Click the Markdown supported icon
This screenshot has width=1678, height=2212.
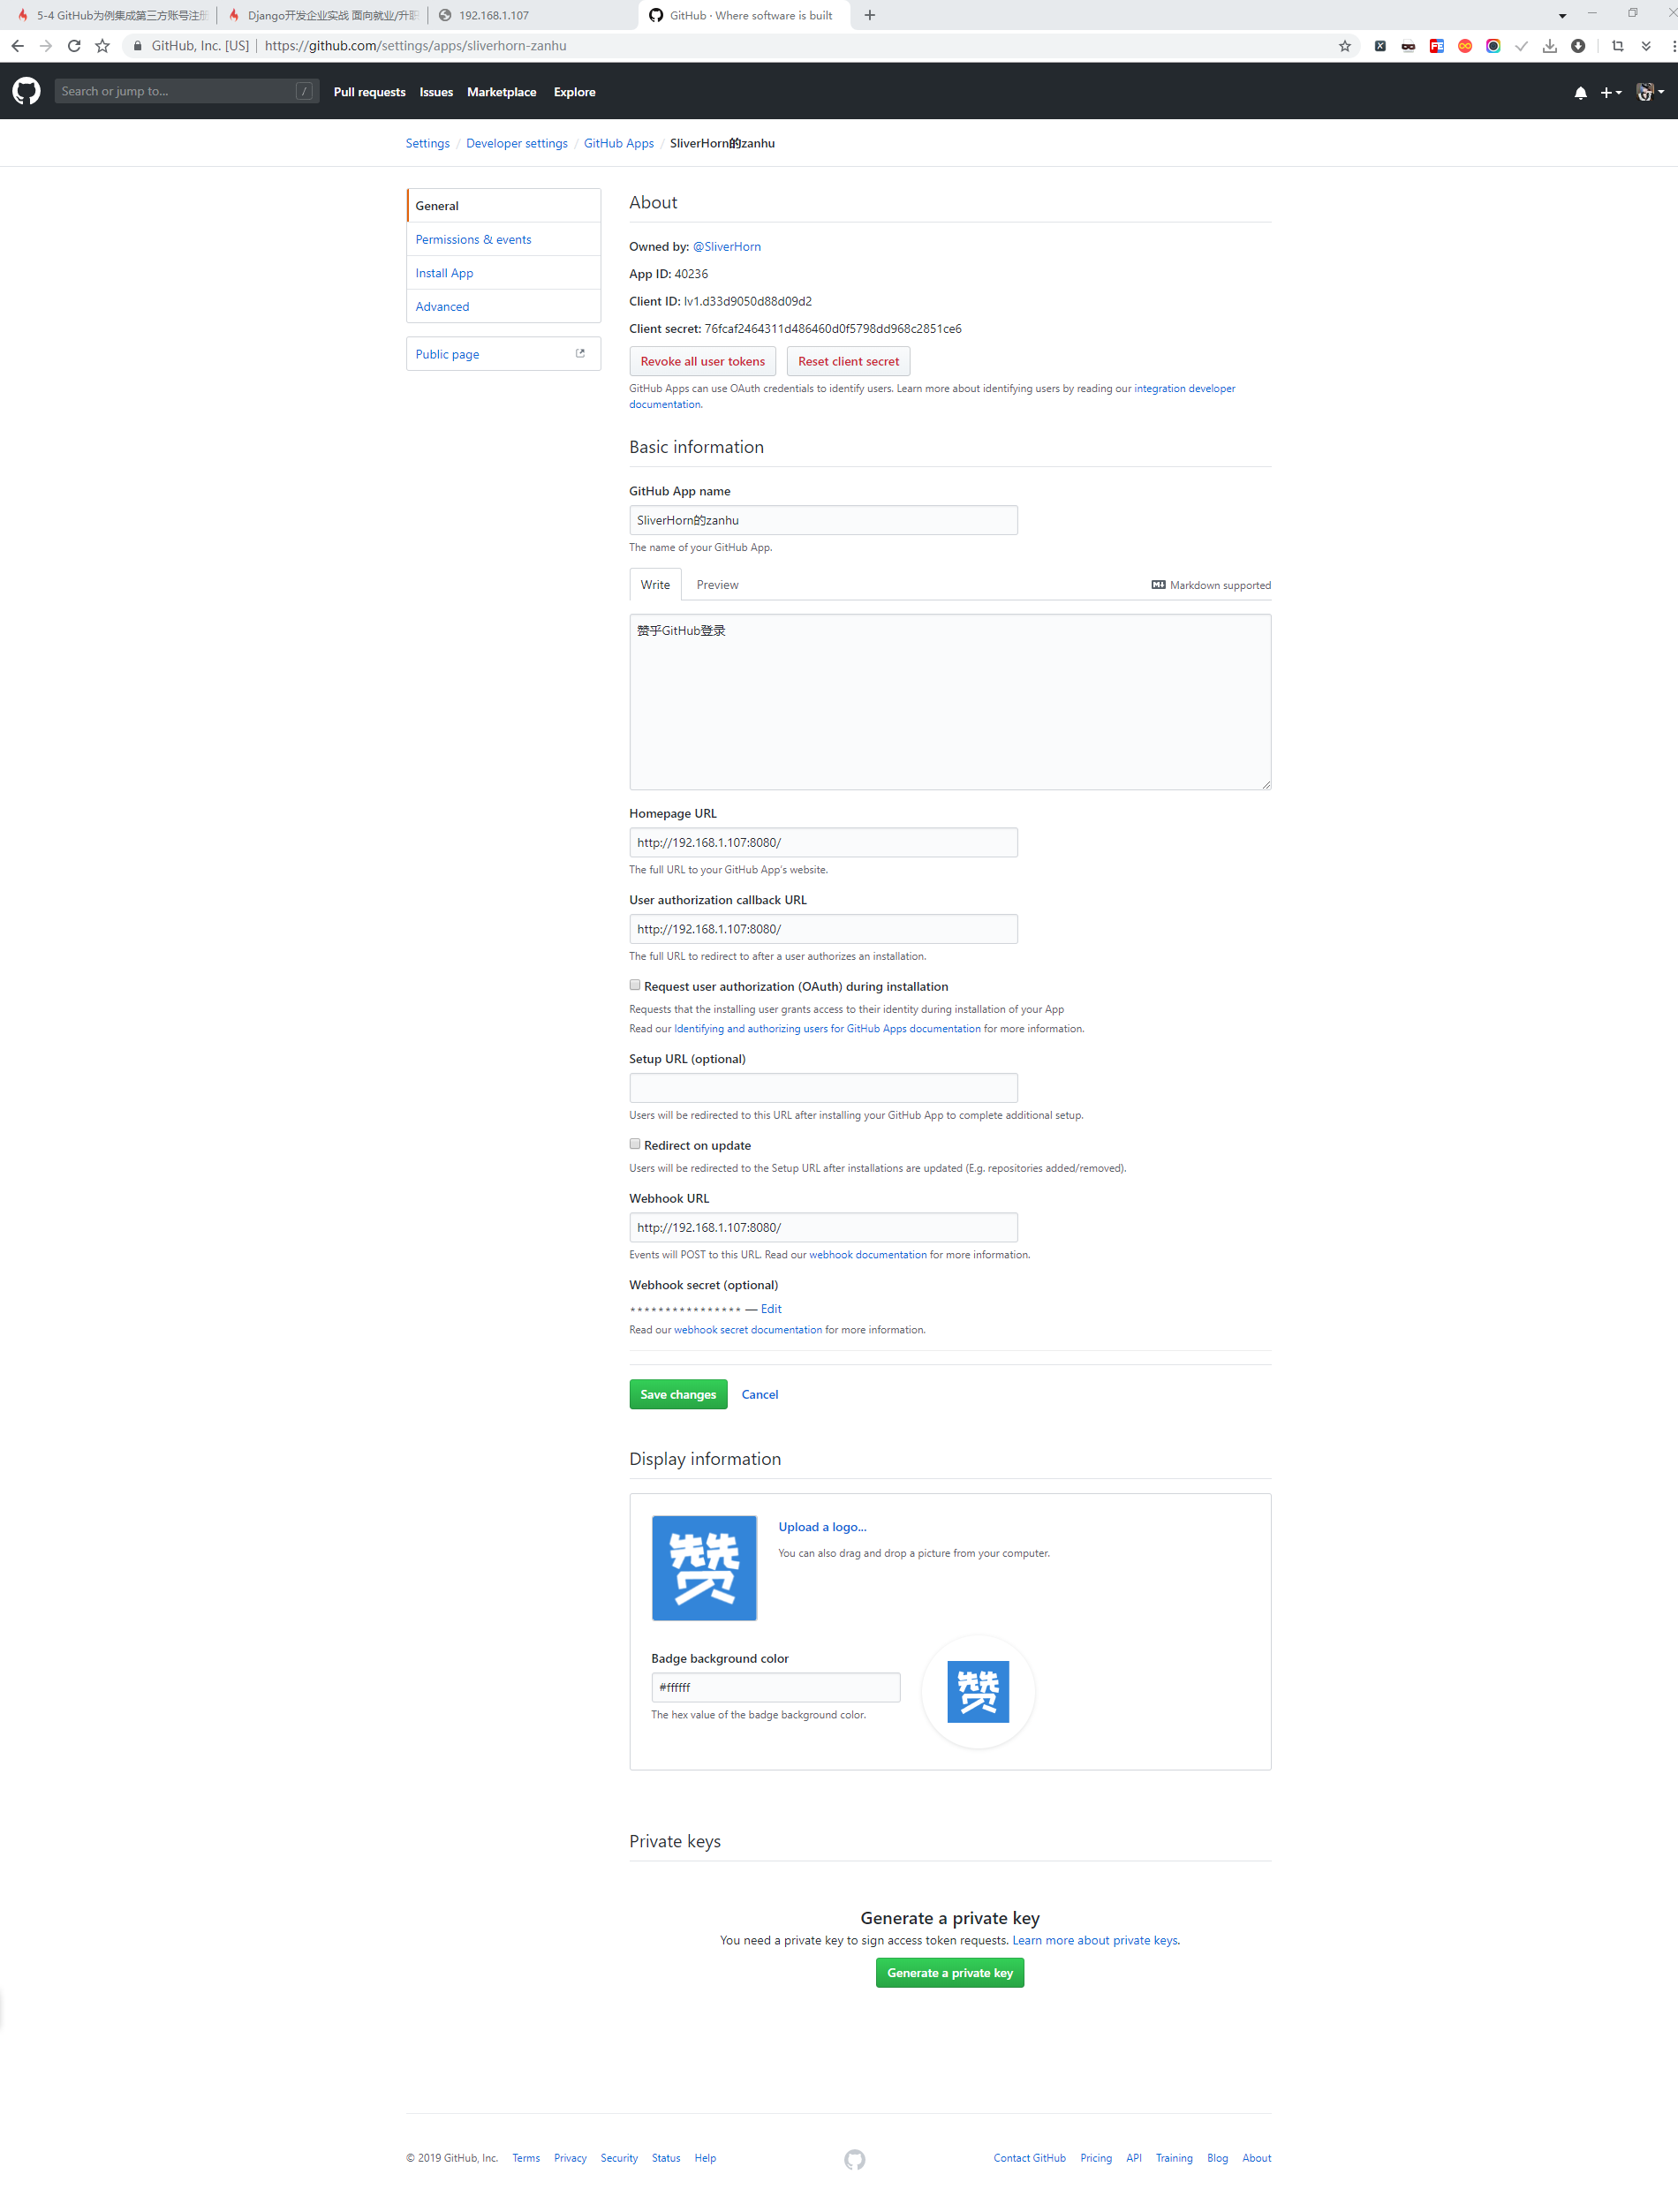(1158, 585)
